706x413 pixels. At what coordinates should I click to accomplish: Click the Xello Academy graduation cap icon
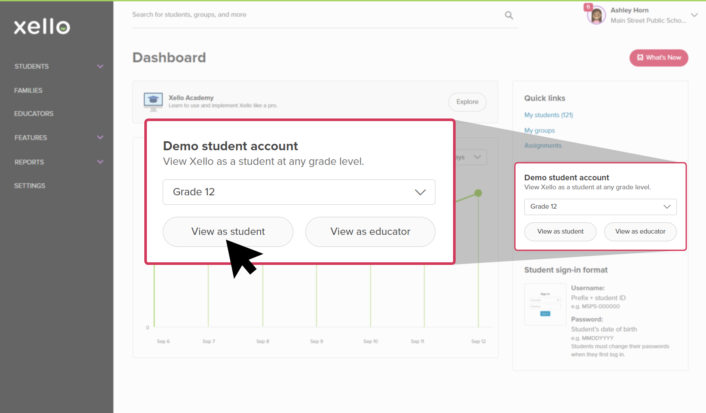153,102
